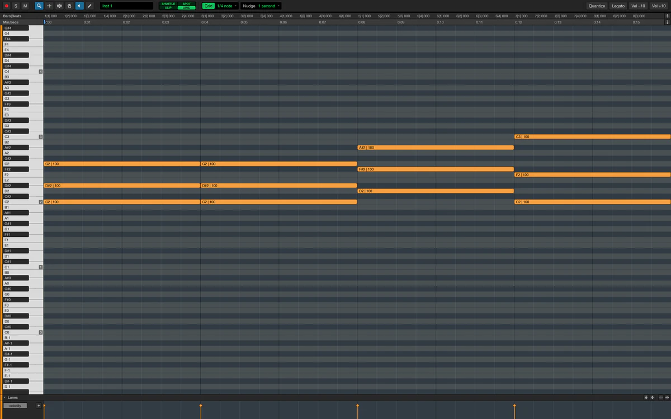This screenshot has width=671, height=419.
Task: Select the Selector crosshair tool
Action: tap(49, 6)
